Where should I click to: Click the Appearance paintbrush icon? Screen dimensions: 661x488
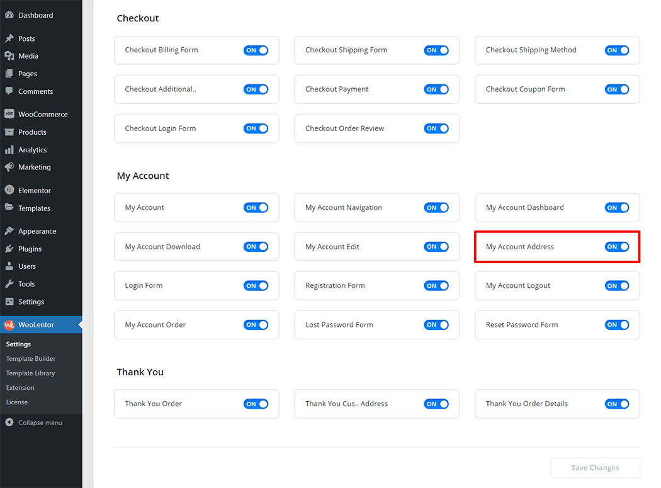[x=9, y=231]
